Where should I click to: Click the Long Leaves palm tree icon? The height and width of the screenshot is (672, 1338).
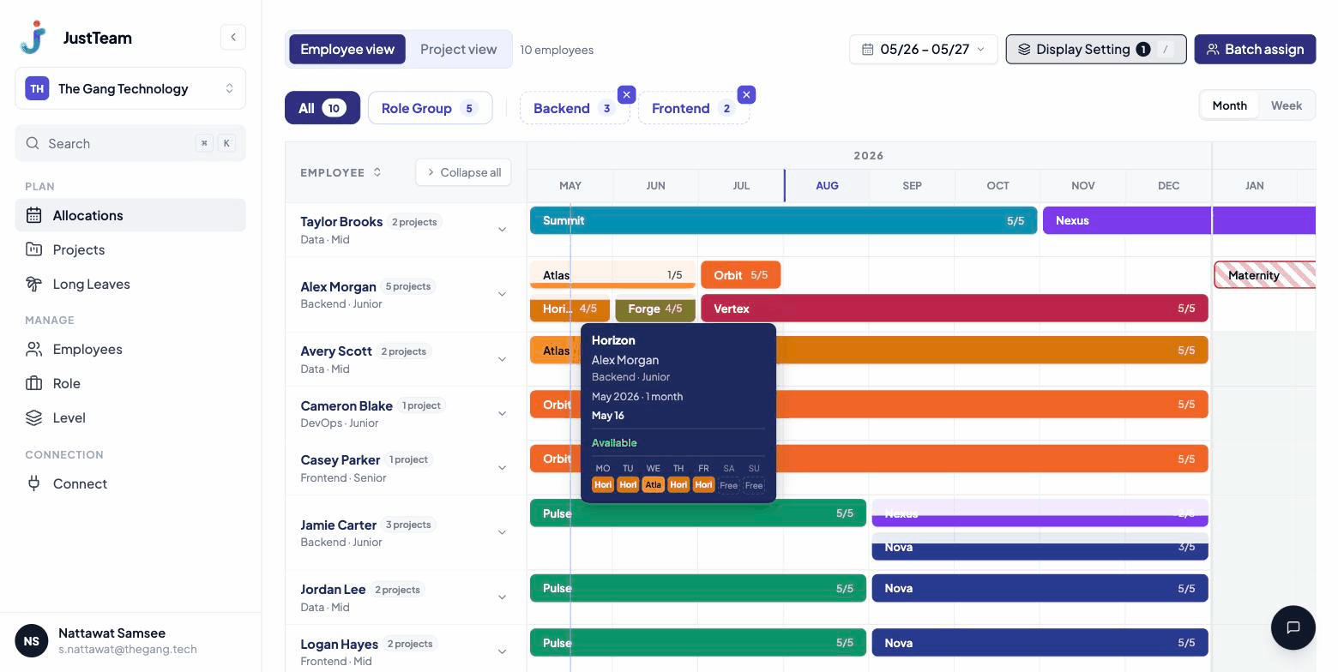point(33,284)
